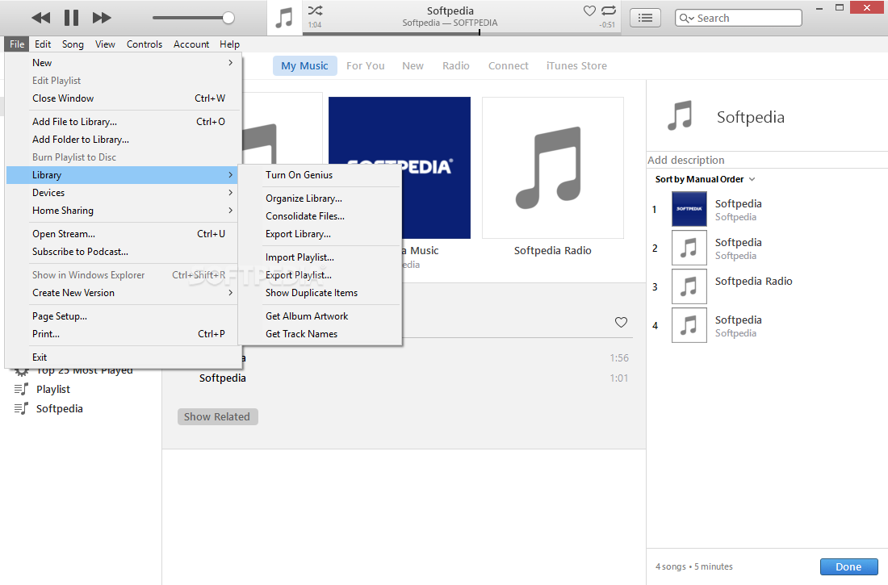This screenshot has height=585, width=888.
Task: Expand the Create New Version submenu
Action: coord(124,293)
